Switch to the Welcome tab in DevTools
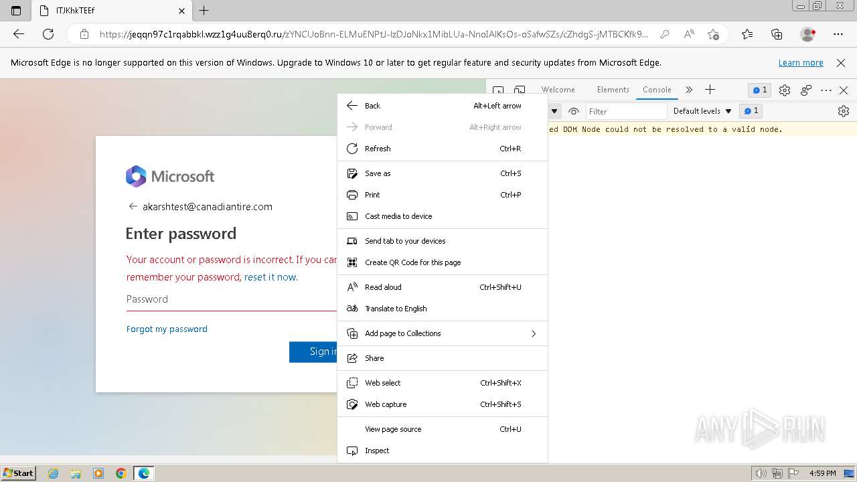This screenshot has height=482, width=857. pyautogui.click(x=558, y=90)
